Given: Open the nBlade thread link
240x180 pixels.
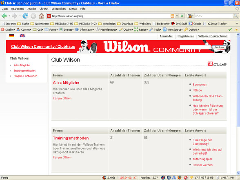Looking at the screenshot, I should [197, 90].
